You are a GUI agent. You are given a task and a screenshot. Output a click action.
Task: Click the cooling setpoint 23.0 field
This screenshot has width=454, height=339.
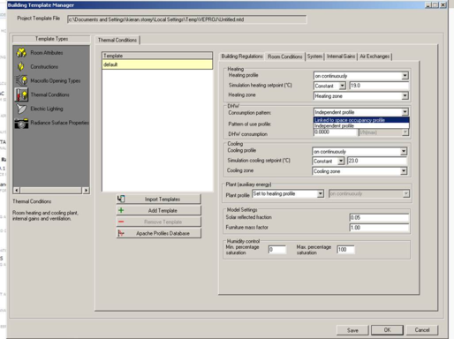tap(377, 161)
